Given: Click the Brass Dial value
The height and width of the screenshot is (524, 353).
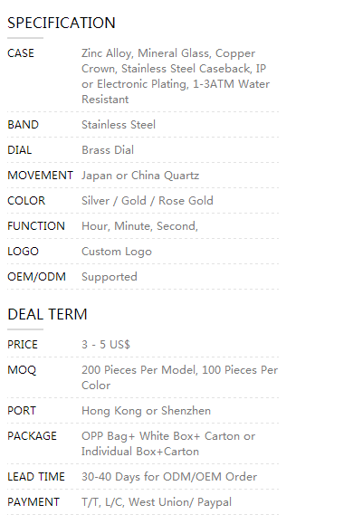Looking at the screenshot, I should point(108,150).
